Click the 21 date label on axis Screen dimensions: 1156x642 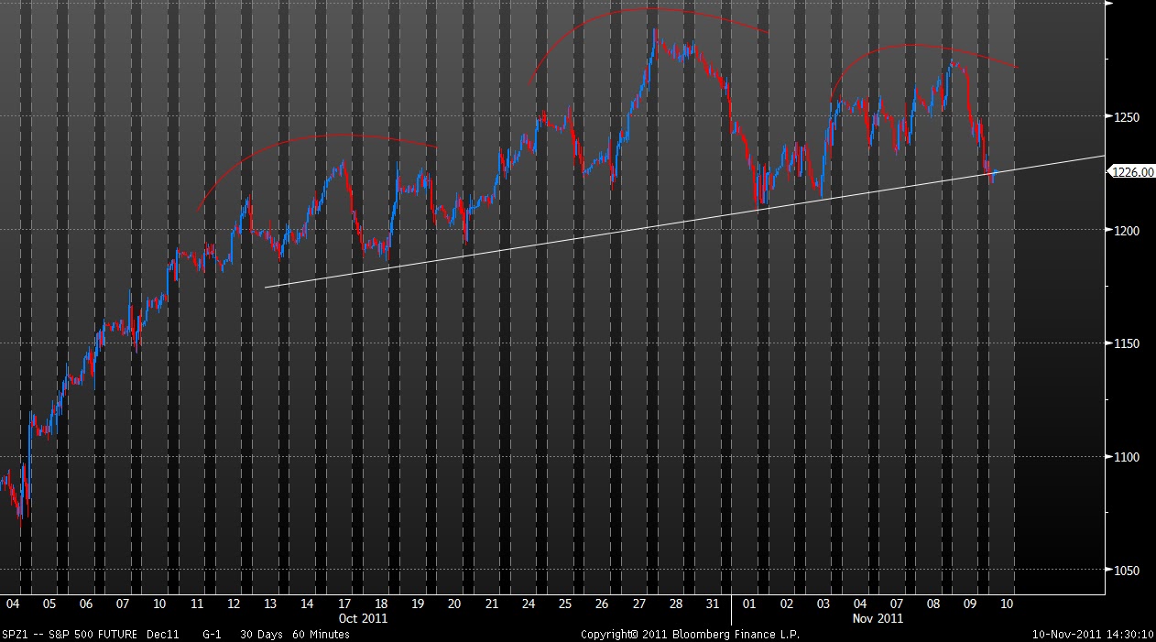coord(492,604)
